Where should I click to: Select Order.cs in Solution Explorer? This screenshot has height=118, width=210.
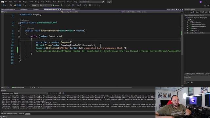pos(195,29)
